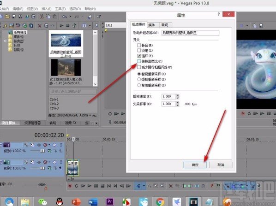Open the 工具(T) menu
This screenshot has height=206, width=276.
60,9
